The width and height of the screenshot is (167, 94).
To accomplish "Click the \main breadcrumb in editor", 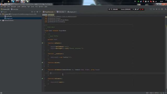I will [x=45, y=15].
